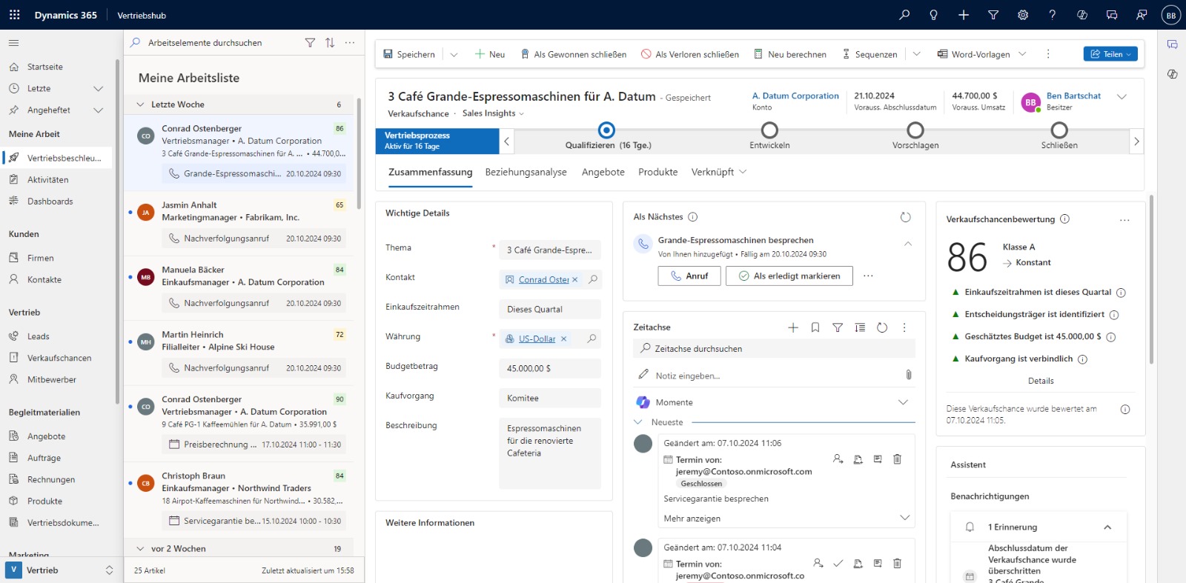Open the advanced filter funnel in top bar

point(993,15)
